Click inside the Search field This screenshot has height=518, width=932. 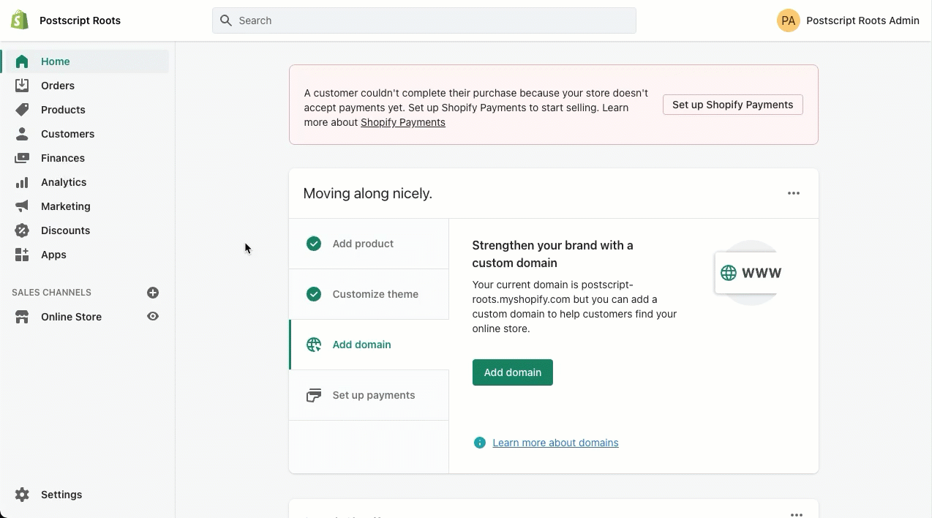point(424,20)
